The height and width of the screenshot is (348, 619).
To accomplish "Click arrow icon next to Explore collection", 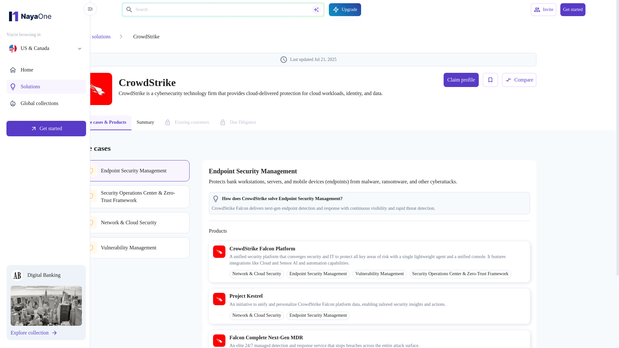I will pos(54,333).
